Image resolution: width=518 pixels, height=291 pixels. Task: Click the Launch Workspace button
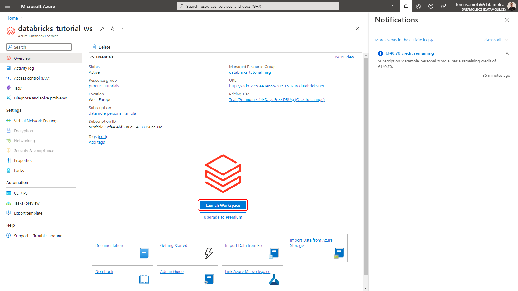[x=223, y=205]
